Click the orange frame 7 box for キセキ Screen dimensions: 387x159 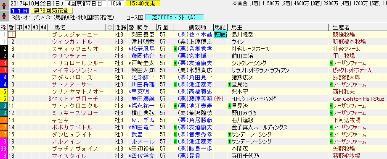point(4,120)
